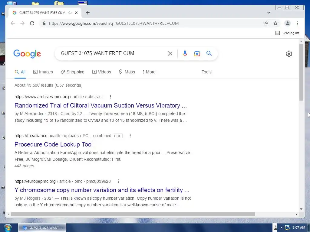Viewport: 310px width, 232px height.
Task: Open Google quick settings gear
Action: (289, 54)
